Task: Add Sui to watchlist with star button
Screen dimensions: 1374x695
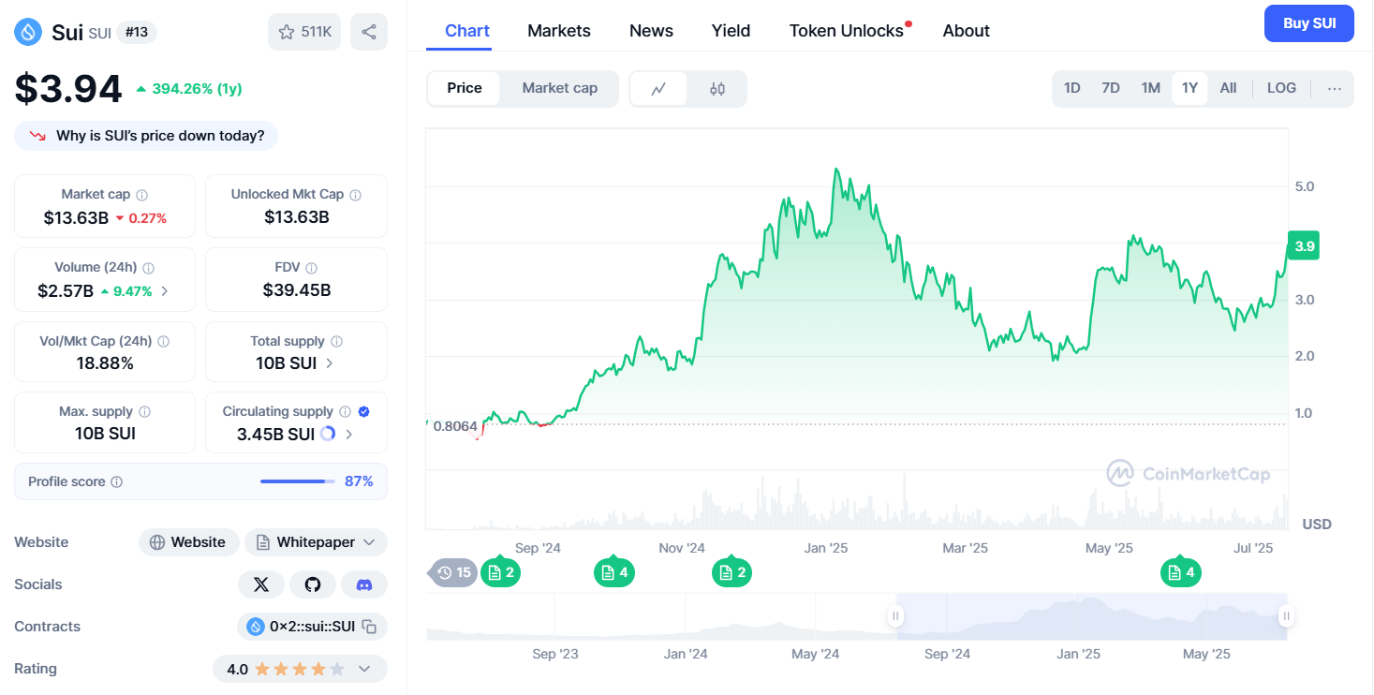Action: click(x=304, y=32)
